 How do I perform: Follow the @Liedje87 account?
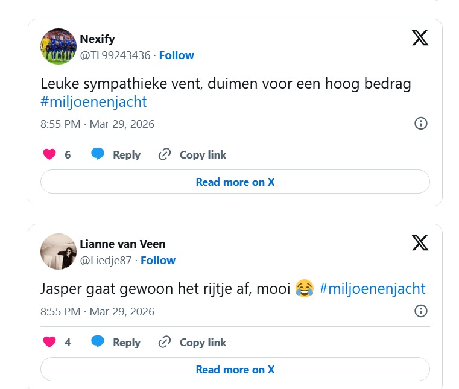tap(158, 260)
